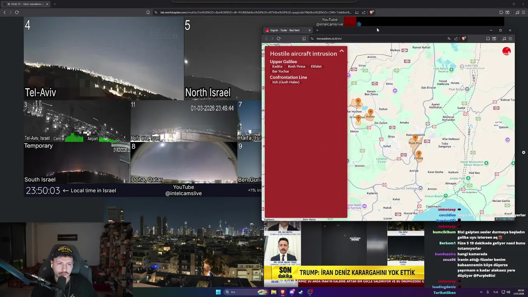Open media music-note icon in Multi TV window
This screenshot has width=528, height=297.
point(517,12)
